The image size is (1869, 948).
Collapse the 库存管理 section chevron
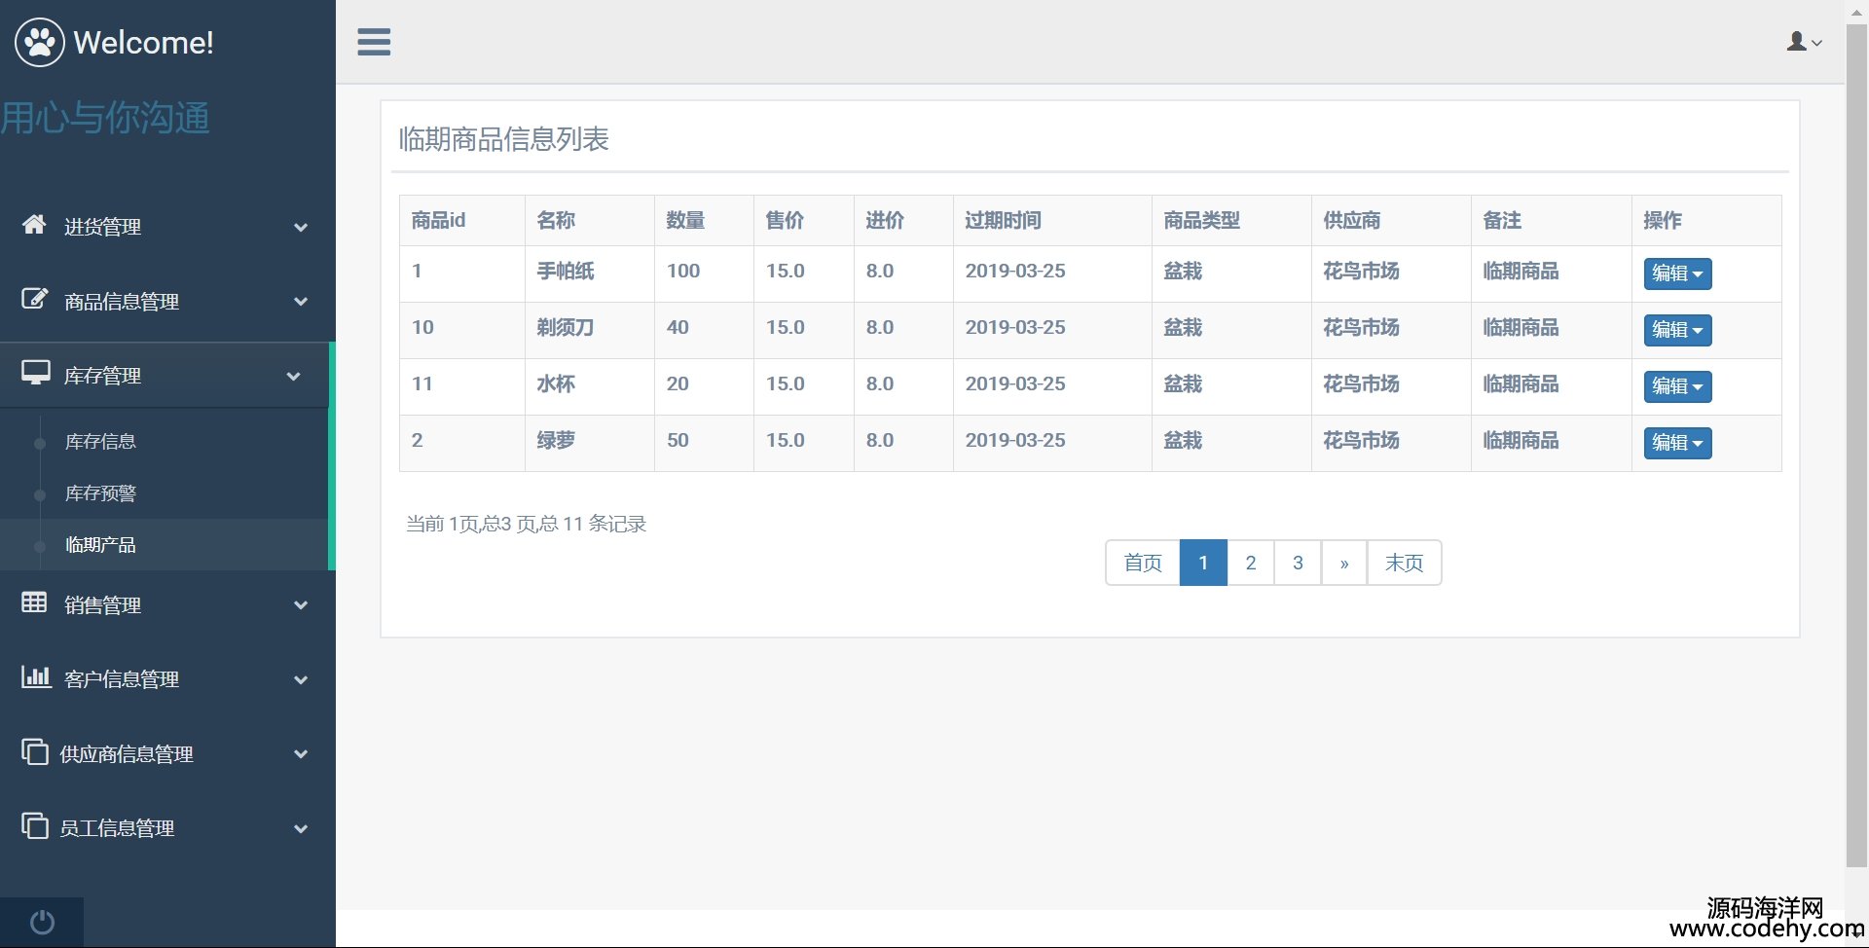(293, 376)
